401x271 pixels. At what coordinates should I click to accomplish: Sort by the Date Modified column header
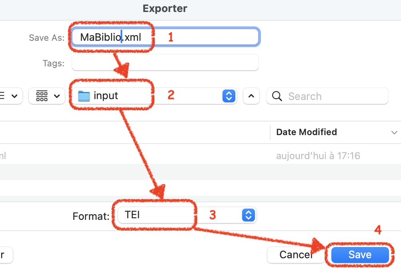tap(307, 132)
